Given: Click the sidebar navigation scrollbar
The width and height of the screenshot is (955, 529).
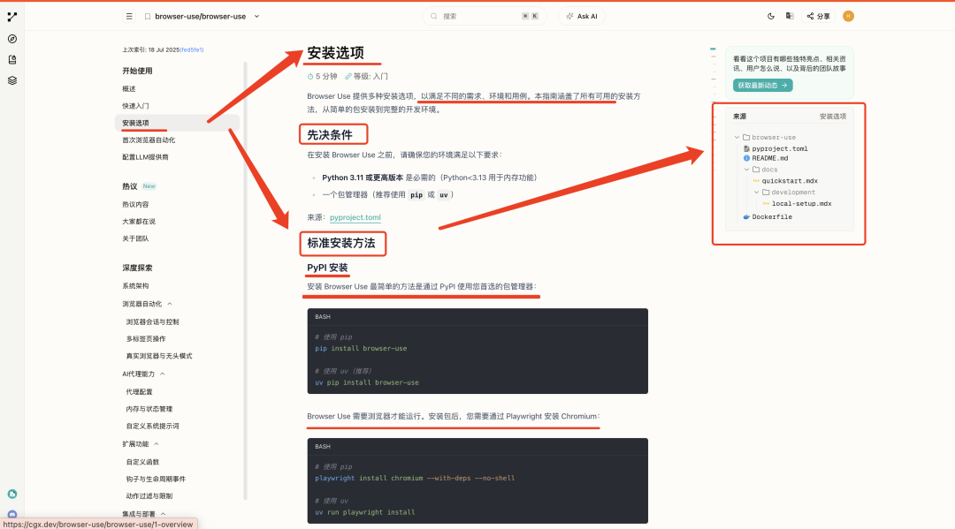Looking at the screenshot, I should [x=246, y=280].
